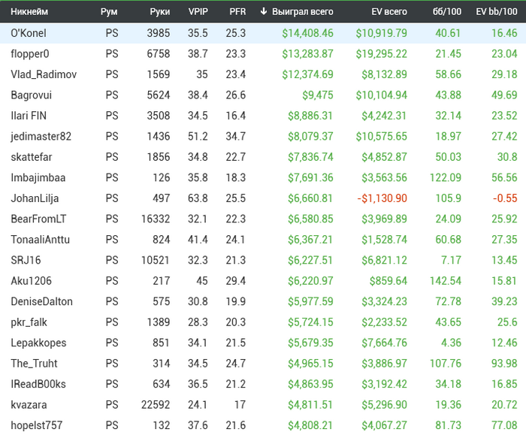Select Aku1206 nickname
Image resolution: width=526 pixels, height=435 pixels.
(x=32, y=281)
